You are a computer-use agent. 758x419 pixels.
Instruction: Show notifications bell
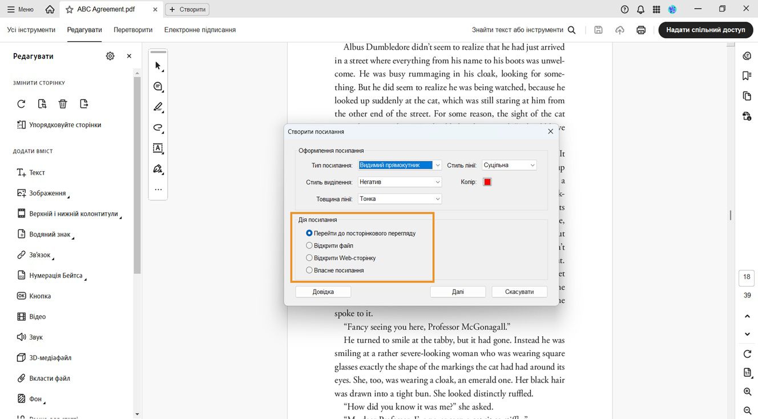pyautogui.click(x=640, y=9)
